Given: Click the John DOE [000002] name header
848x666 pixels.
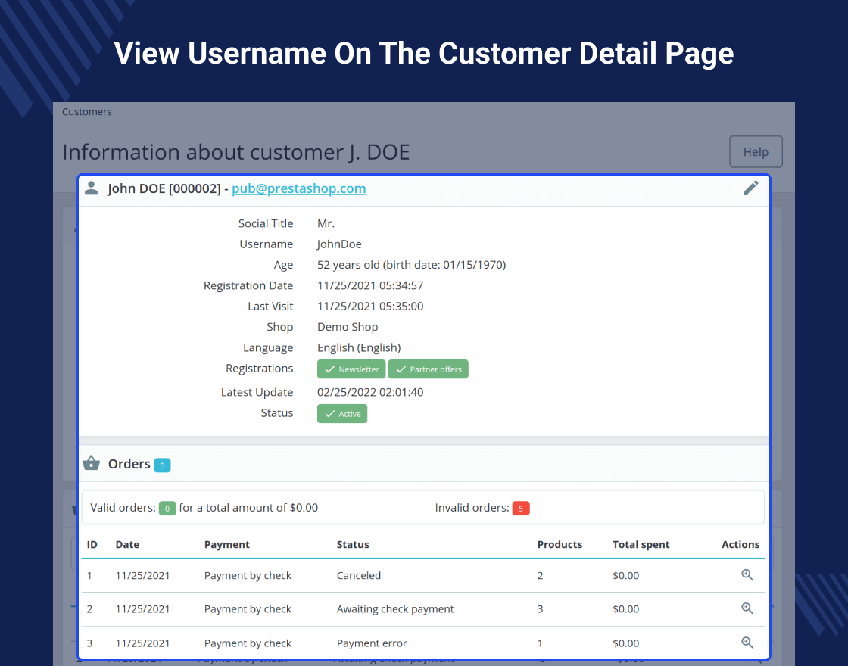Looking at the screenshot, I should pos(164,188).
